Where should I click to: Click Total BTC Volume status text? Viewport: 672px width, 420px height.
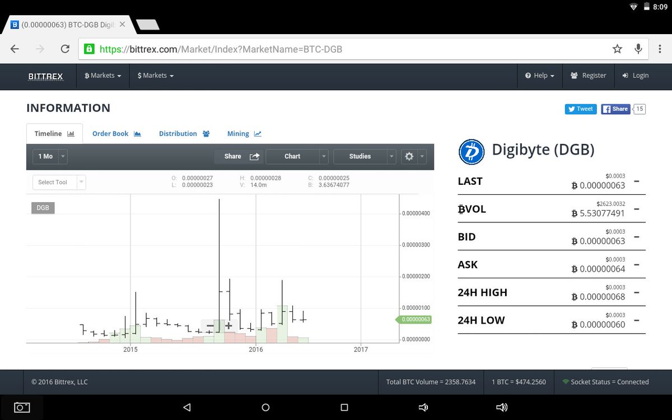click(431, 382)
